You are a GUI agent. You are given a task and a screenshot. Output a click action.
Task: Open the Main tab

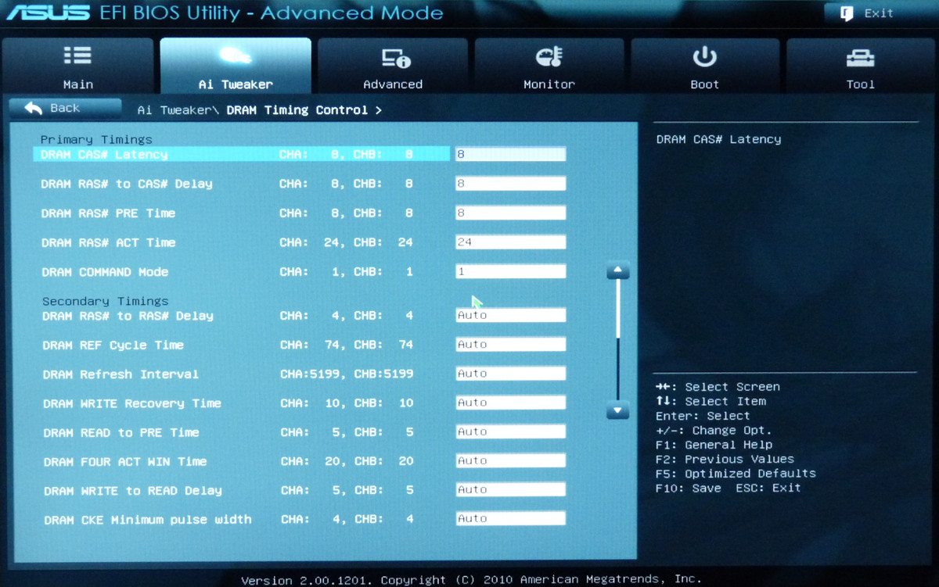(77, 66)
